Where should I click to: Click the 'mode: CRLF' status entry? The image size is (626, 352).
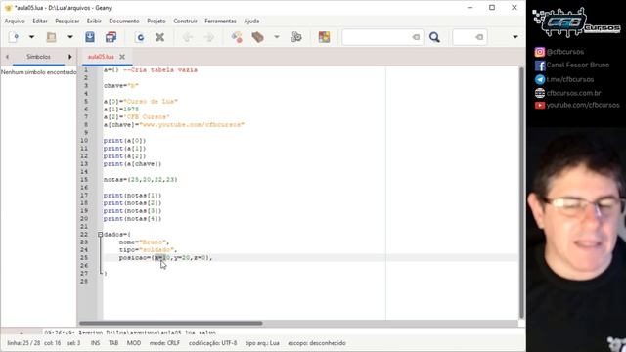pyautogui.click(x=164, y=343)
